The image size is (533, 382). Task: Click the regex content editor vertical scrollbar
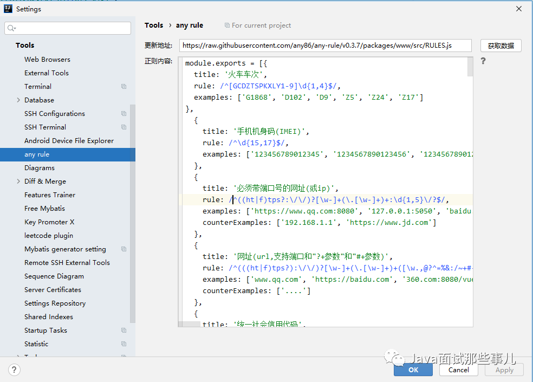point(470,68)
